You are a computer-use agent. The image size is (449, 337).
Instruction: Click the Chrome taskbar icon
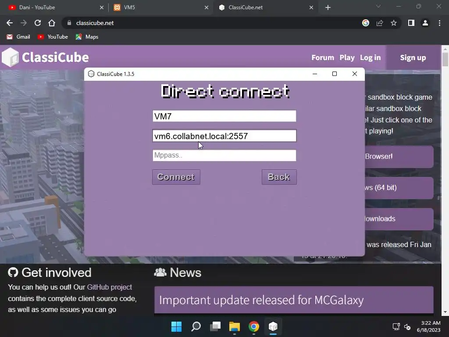tap(254, 326)
